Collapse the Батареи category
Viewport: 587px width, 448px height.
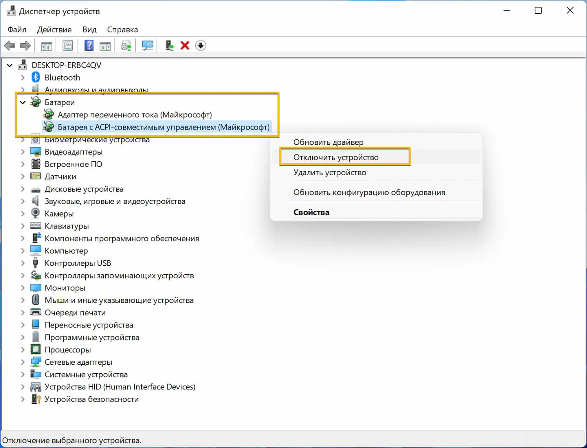(23, 103)
